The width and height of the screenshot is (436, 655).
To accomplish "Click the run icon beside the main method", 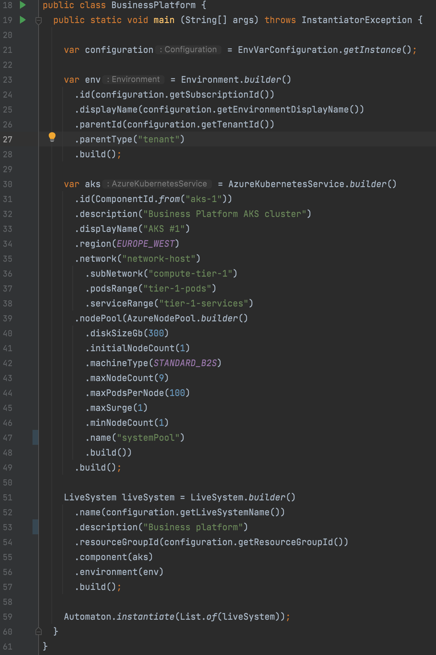I will pyautogui.click(x=23, y=20).
